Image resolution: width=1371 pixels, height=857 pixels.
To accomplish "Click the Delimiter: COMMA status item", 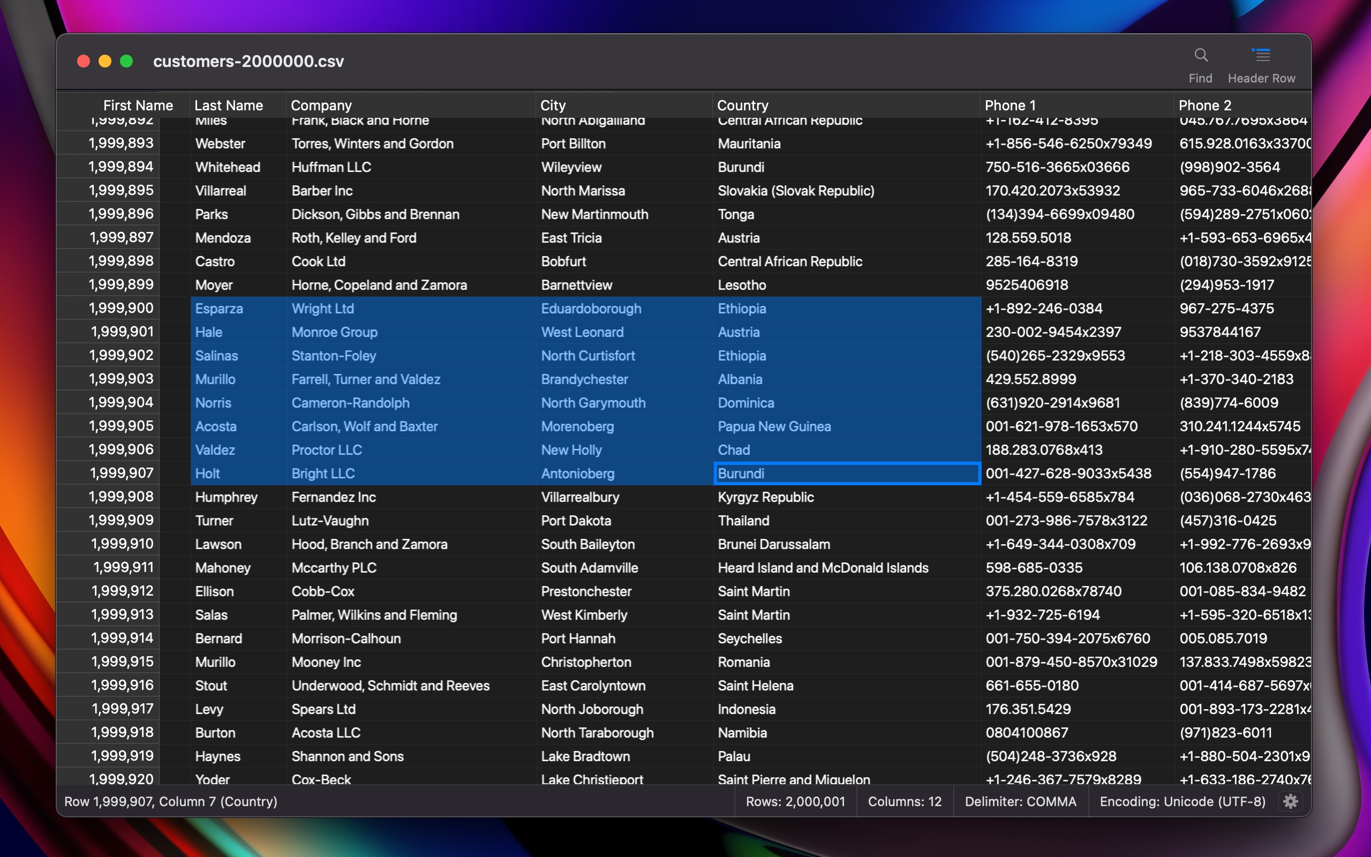I will [1020, 801].
